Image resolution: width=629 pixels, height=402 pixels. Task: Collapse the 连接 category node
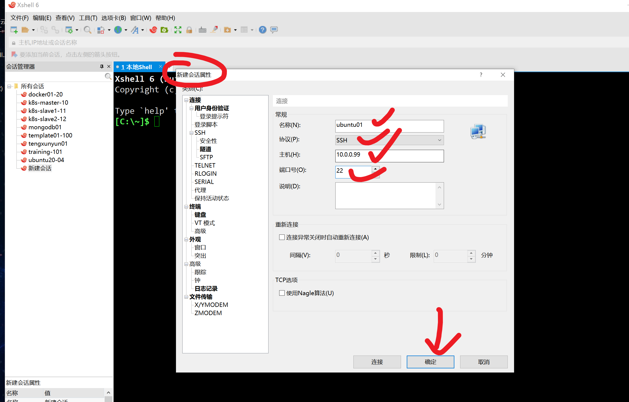(x=186, y=100)
